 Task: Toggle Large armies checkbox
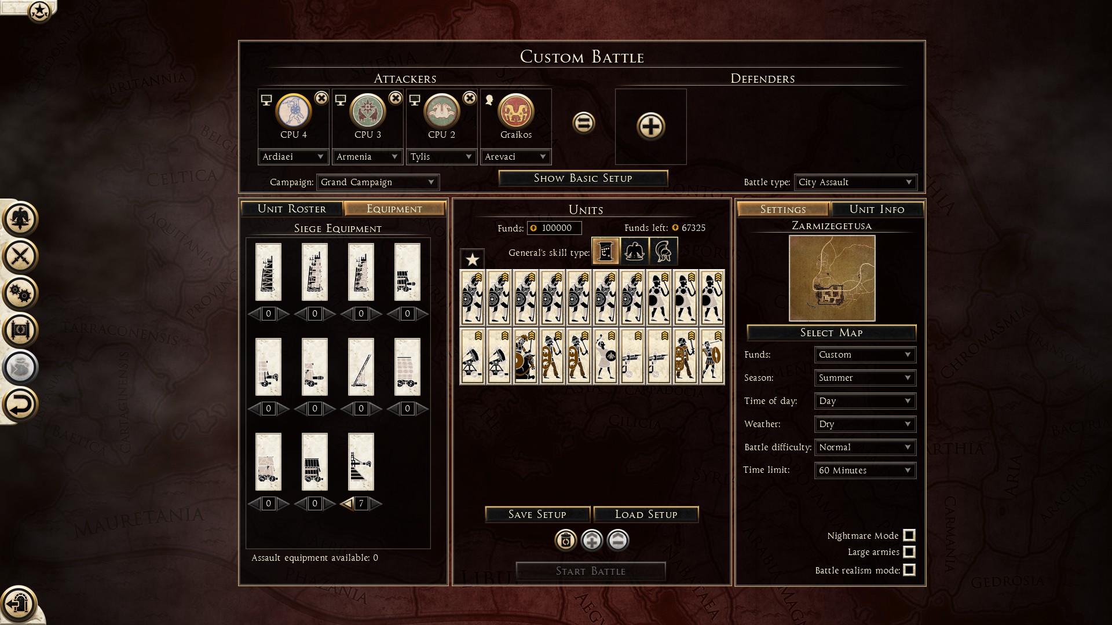click(x=909, y=552)
